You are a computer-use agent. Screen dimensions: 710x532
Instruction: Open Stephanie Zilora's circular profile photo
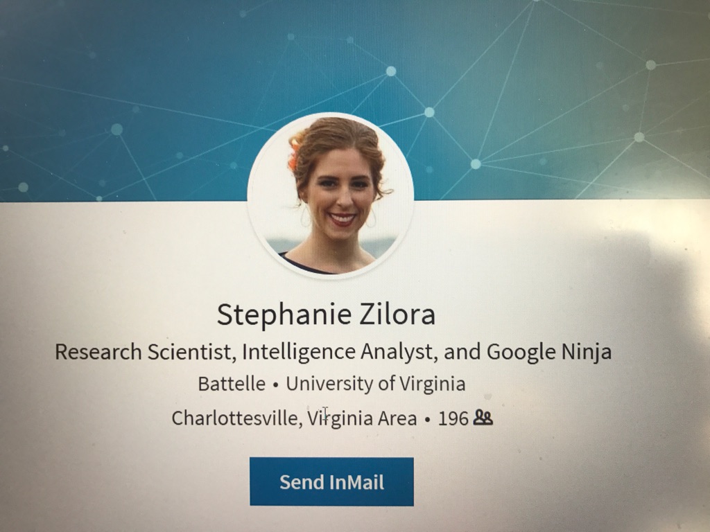click(x=331, y=195)
